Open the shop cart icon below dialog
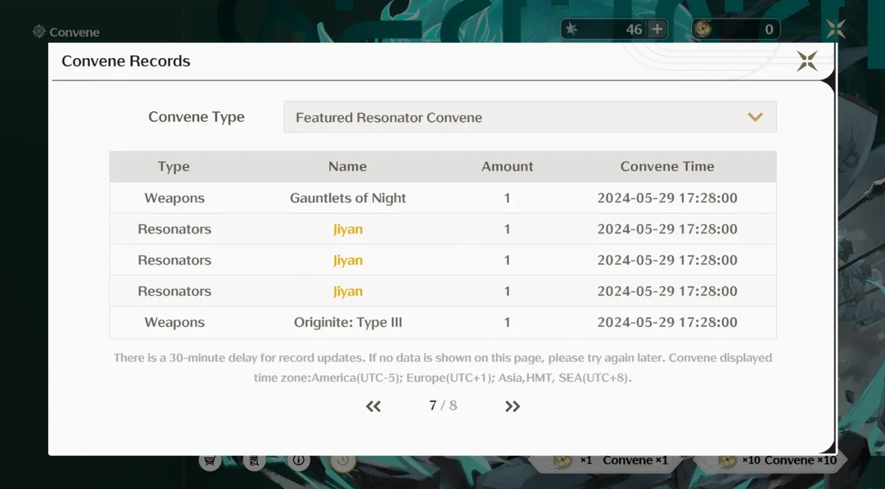The height and width of the screenshot is (489, 885). coord(210,461)
